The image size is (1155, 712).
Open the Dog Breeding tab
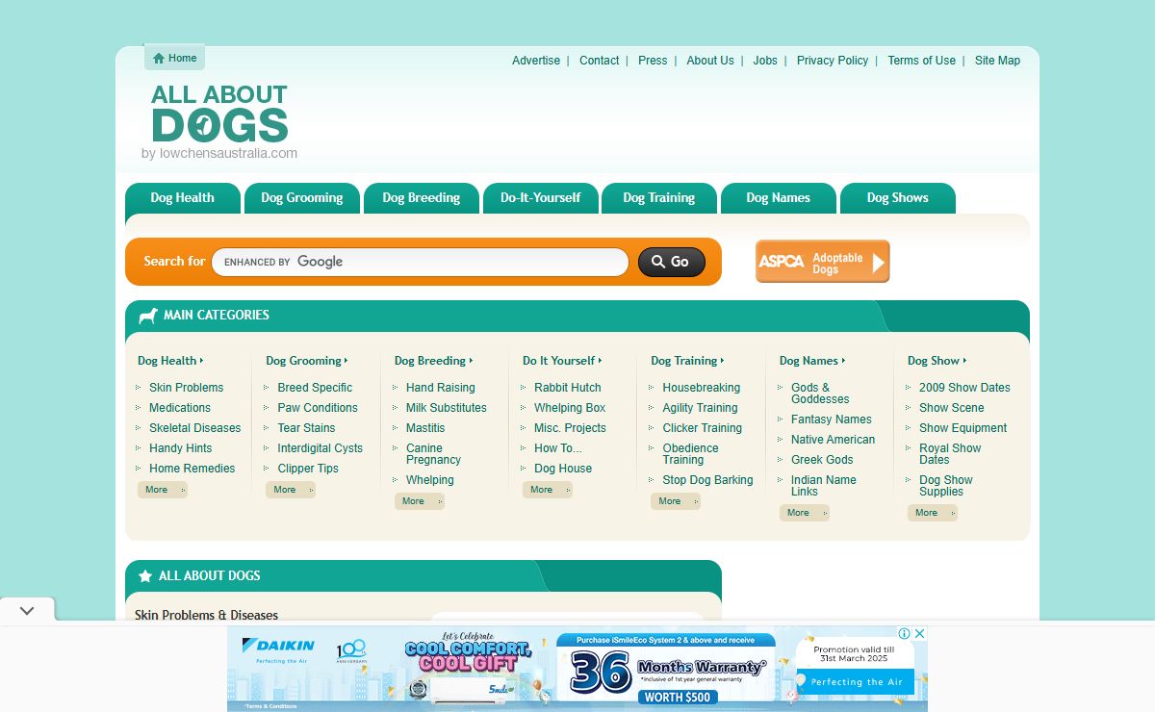tap(422, 198)
